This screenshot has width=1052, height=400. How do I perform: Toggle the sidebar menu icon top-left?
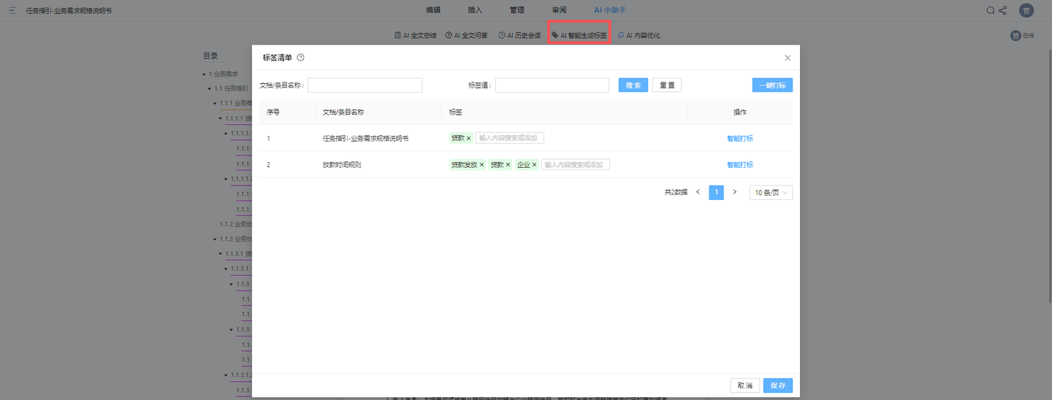[x=12, y=10]
